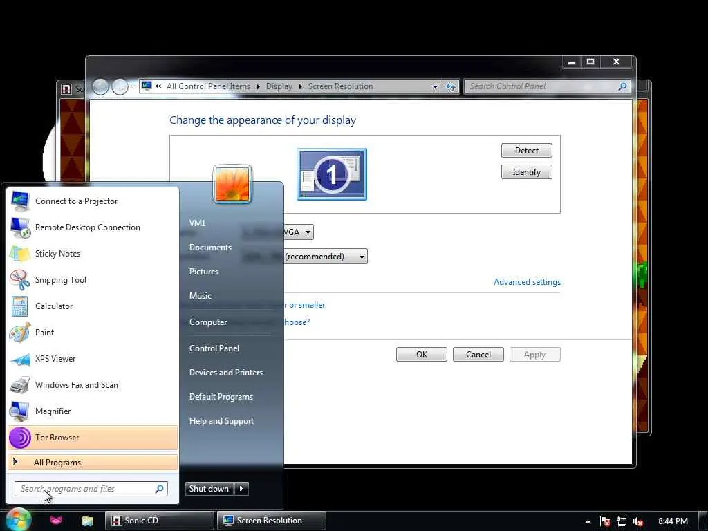
Task: Click the Search programs and files box
Action: [x=91, y=489]
